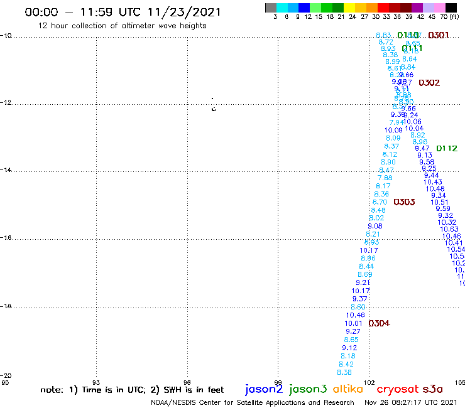The width and height of the screenshot is (465, 408).
Task: Click the -14 latitude axis label
Action: pyautogui.click(x=6, y=169)
